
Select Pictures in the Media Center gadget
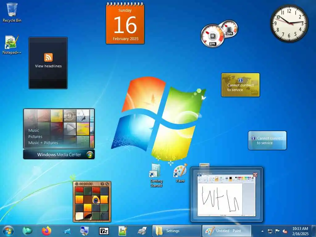coord(35,136)
